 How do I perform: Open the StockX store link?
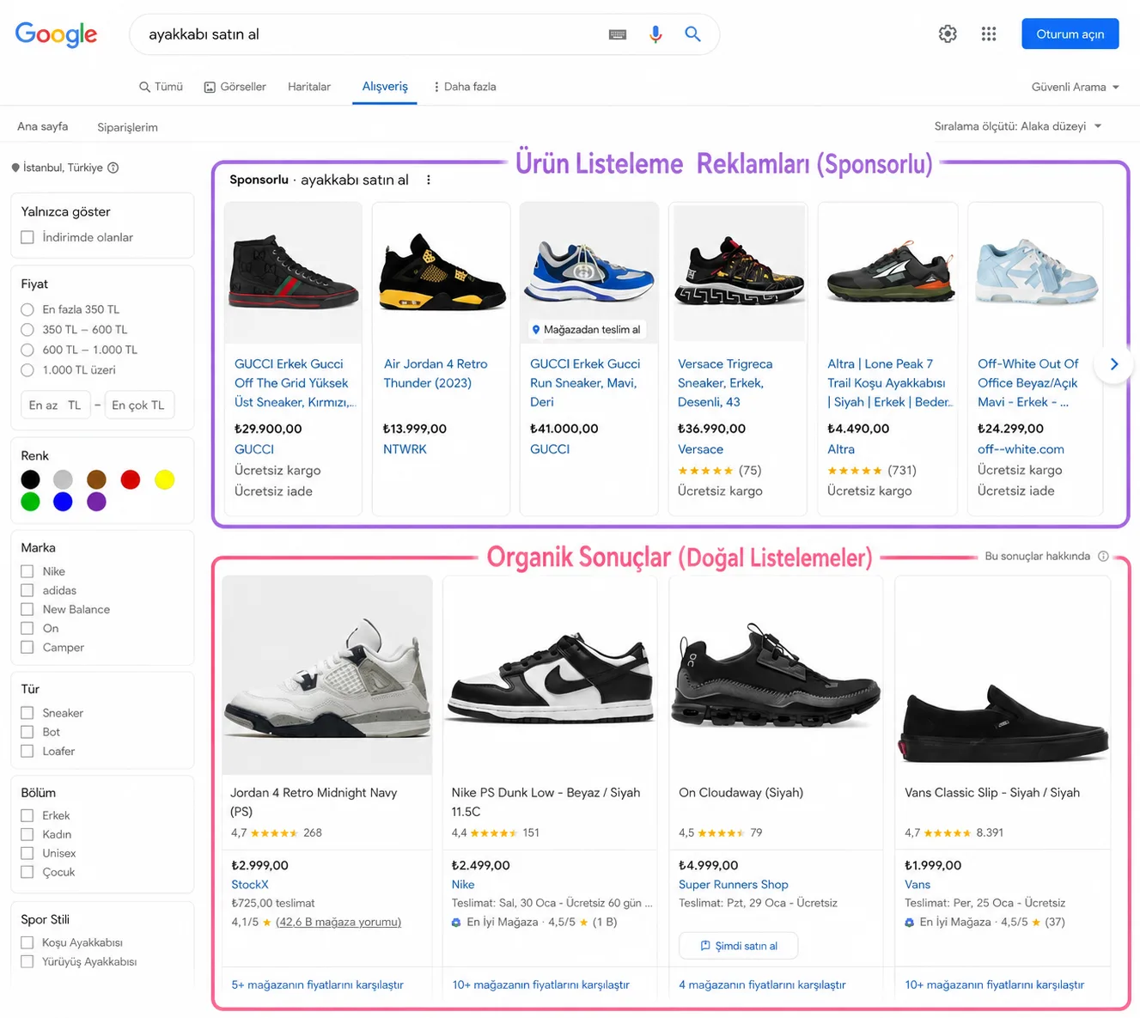pos(250,885)
